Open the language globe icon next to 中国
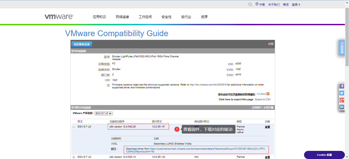Viewport: 349px width, 159px height. click(x=257, y=4)
